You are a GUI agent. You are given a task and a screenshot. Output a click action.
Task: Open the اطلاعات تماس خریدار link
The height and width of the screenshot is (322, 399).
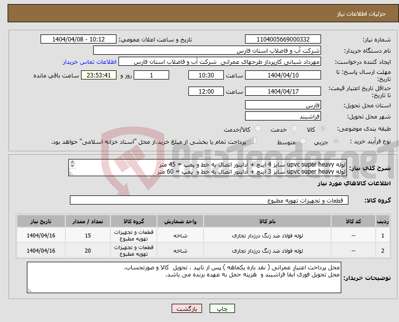click(x=90, y=62)
